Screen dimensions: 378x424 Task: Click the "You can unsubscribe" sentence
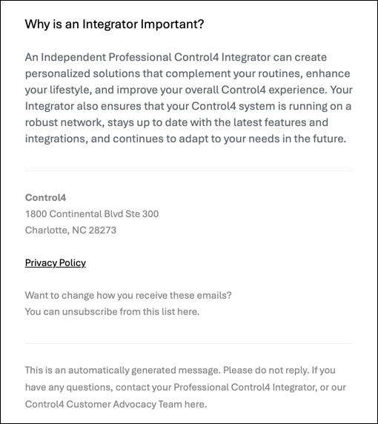(x=112, y=311)
